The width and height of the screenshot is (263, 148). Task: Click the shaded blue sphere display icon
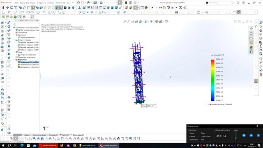[65, 7]
